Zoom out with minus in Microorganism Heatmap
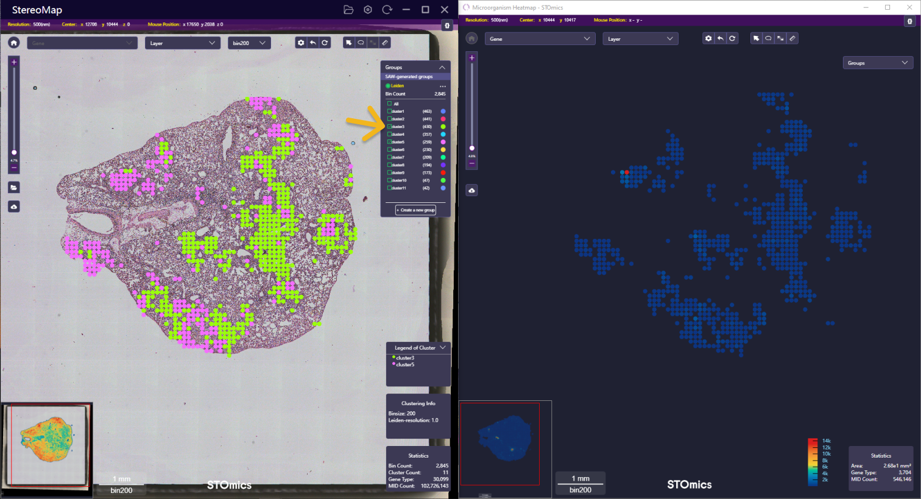Screen dimensions: 921x499 pos(471,163)
